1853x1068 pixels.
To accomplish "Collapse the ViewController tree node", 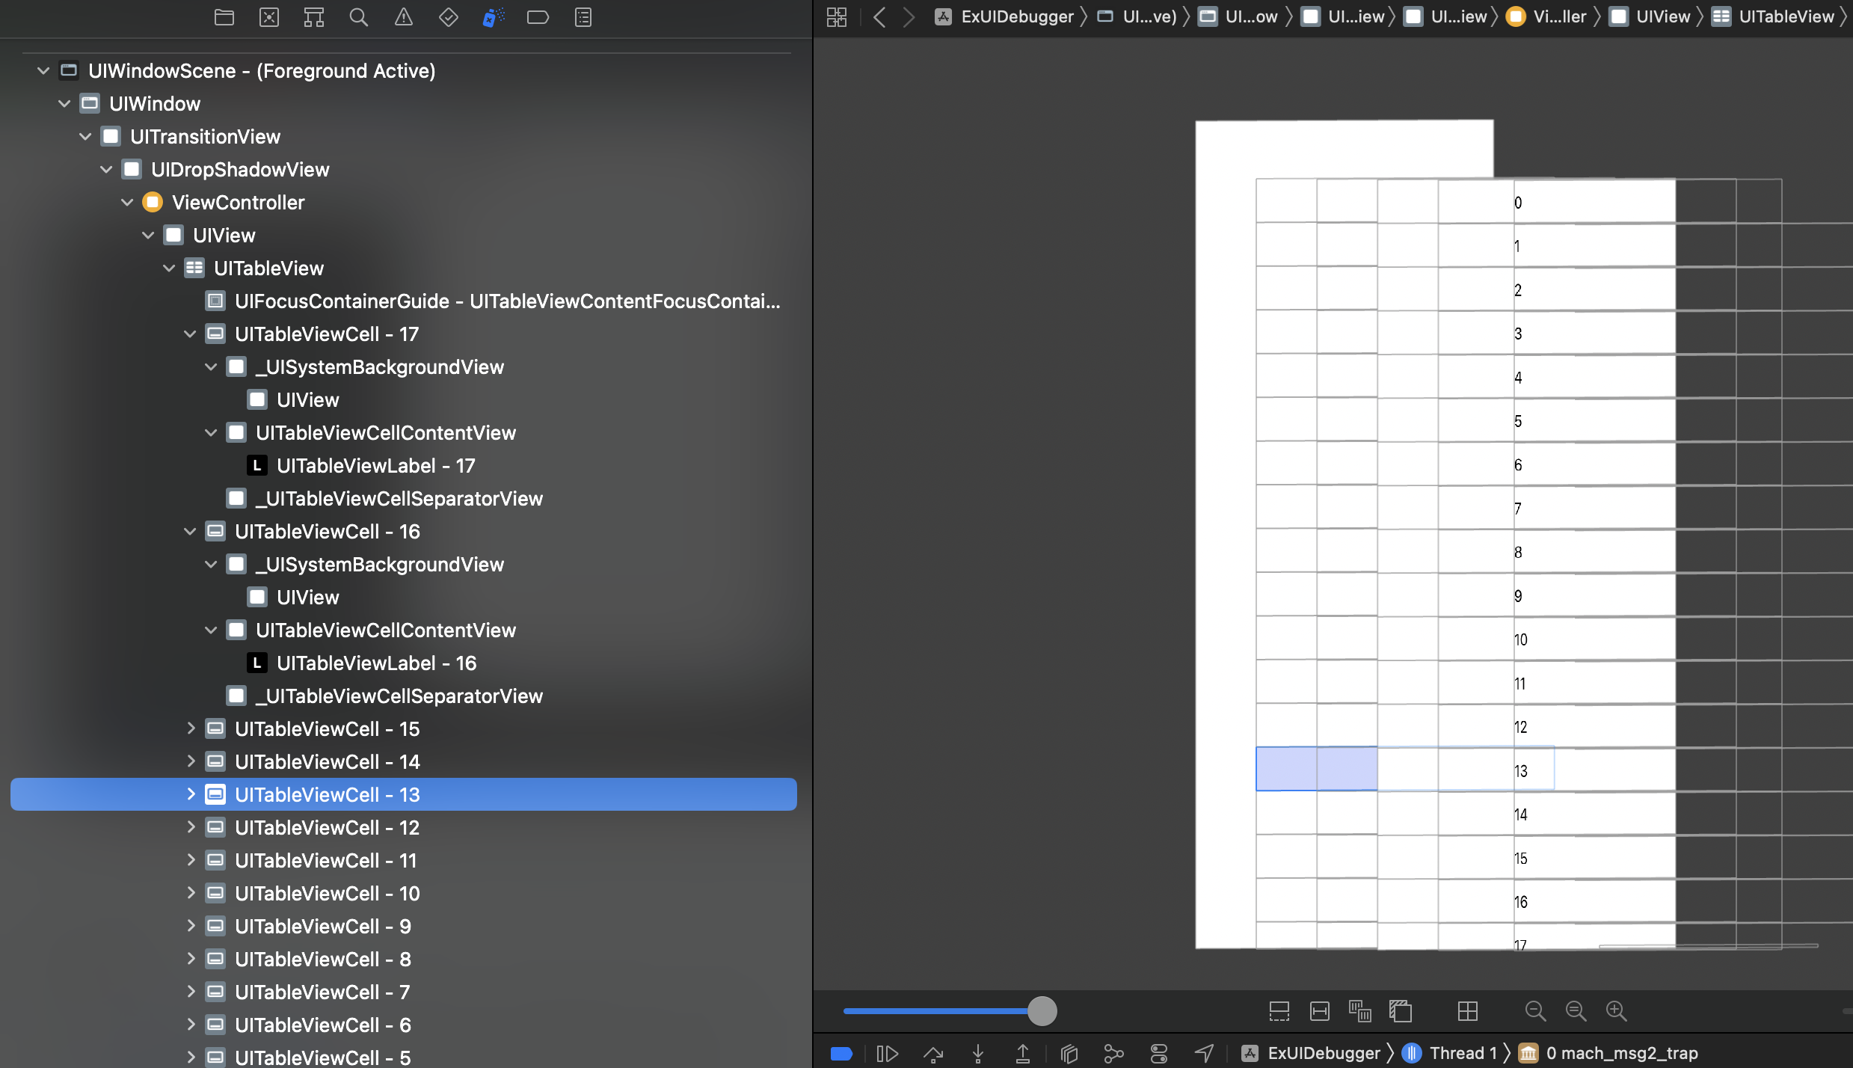I will tap(127, 203).
